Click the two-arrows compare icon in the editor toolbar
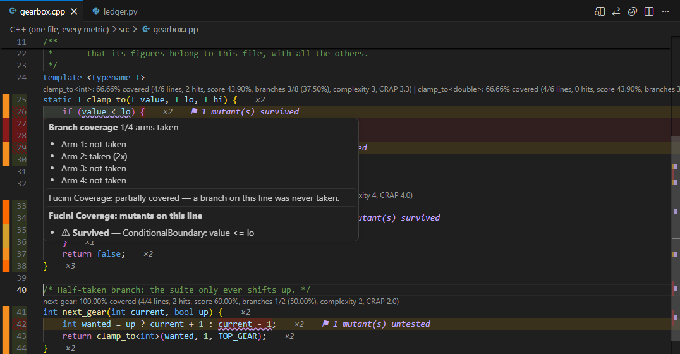 (616, 12)
